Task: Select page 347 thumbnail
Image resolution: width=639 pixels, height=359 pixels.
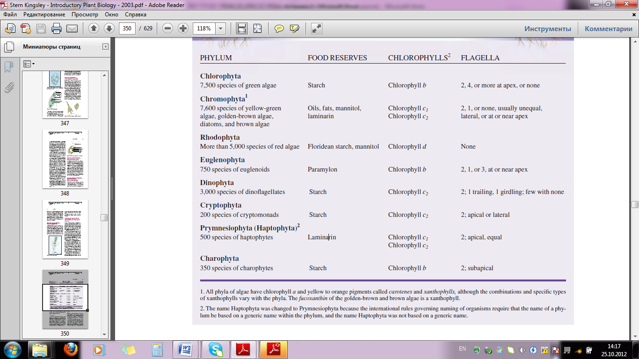Action: pos(65,95)
